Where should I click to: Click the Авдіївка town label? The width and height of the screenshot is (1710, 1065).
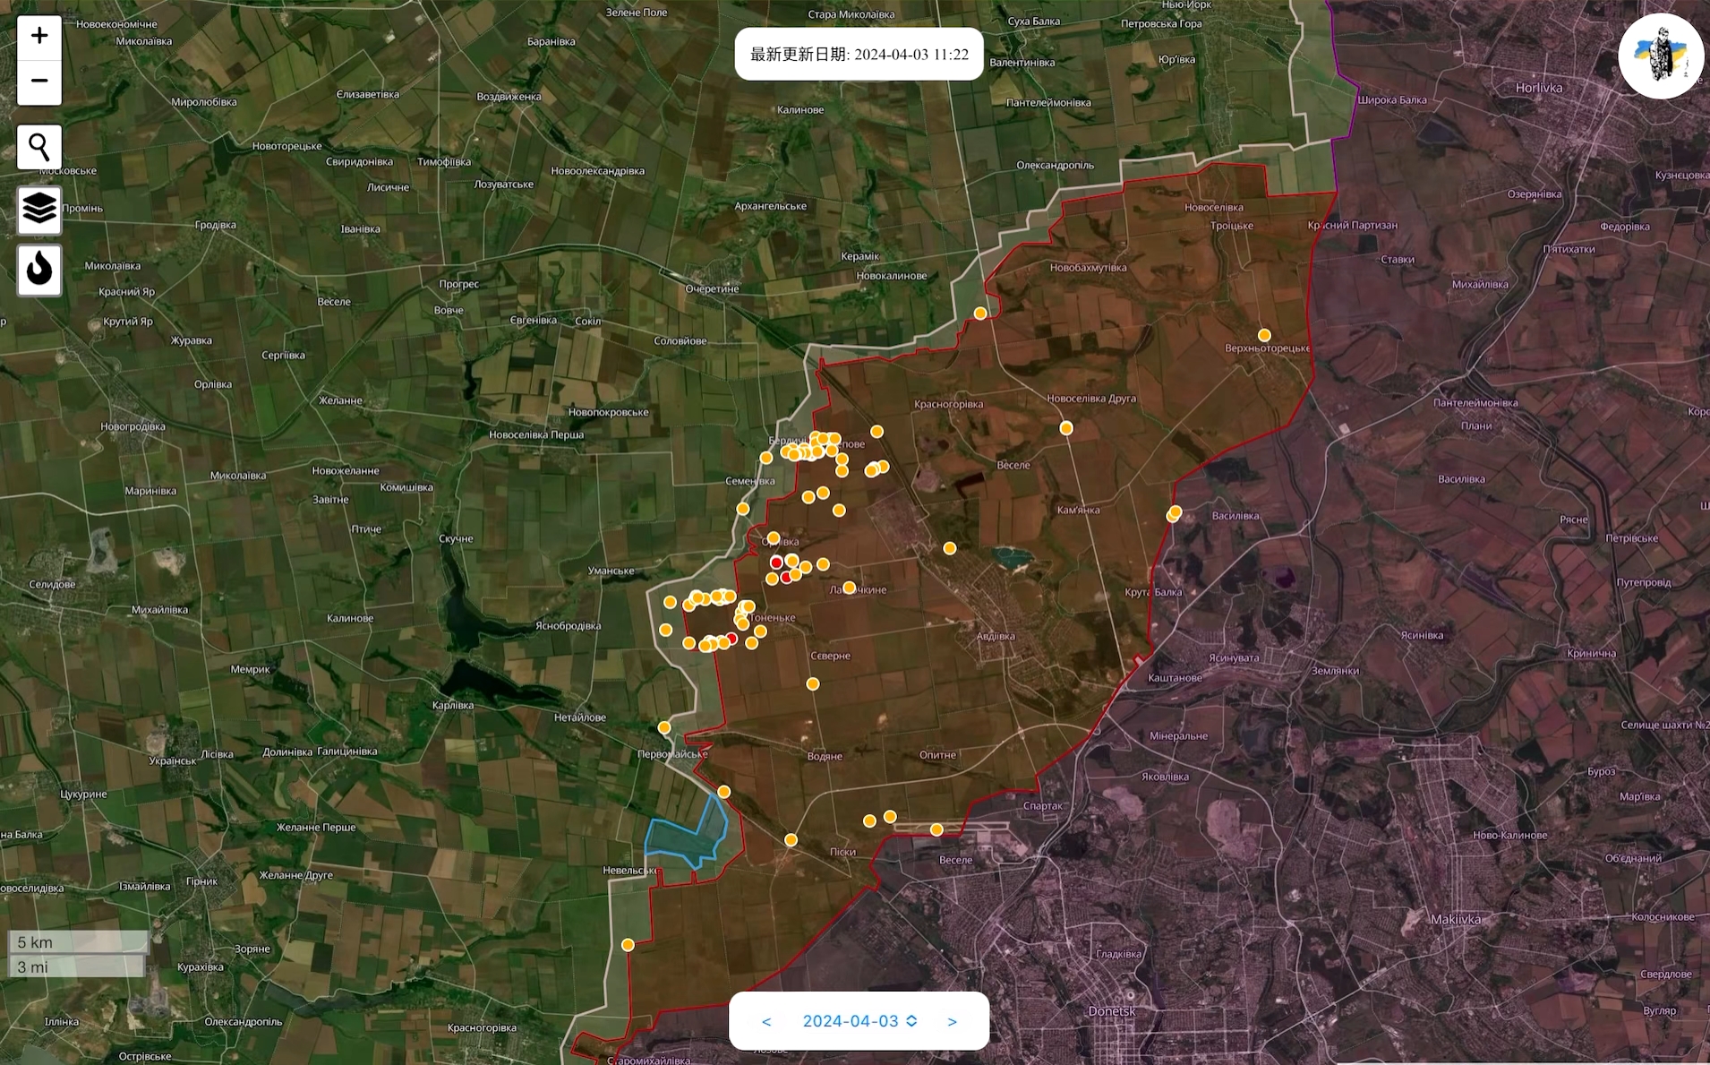996,636
